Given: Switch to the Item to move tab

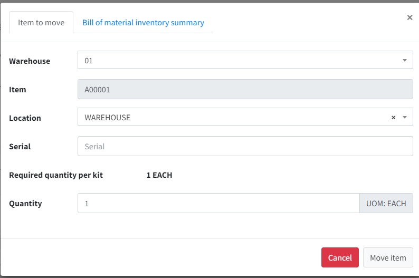Looking at the screenshot, I should (x=41, y=23).
